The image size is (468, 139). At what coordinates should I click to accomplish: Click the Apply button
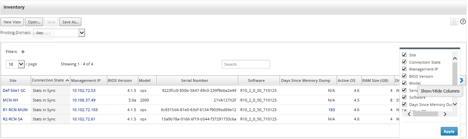(x=449, y=131)
